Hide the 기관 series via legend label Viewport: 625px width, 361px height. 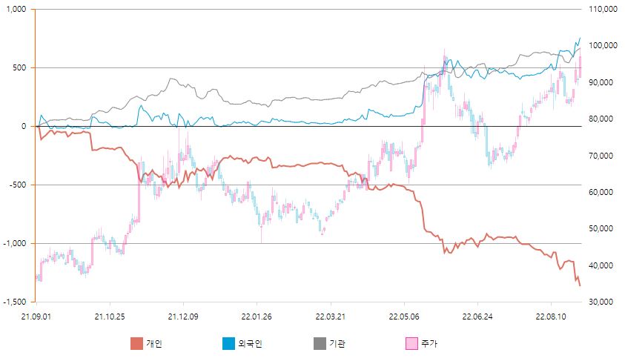pyautogui.click(x=338, y=343)
